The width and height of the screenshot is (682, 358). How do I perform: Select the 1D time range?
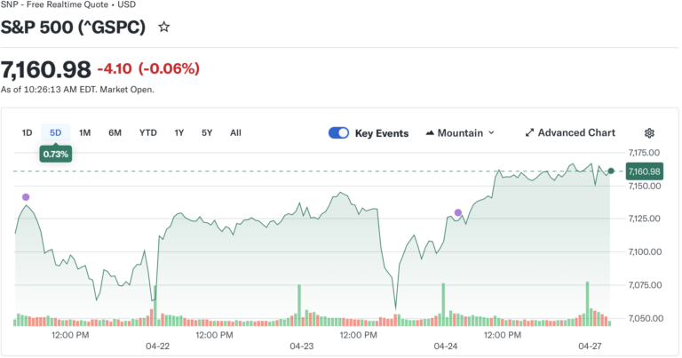tap(27, 133)
